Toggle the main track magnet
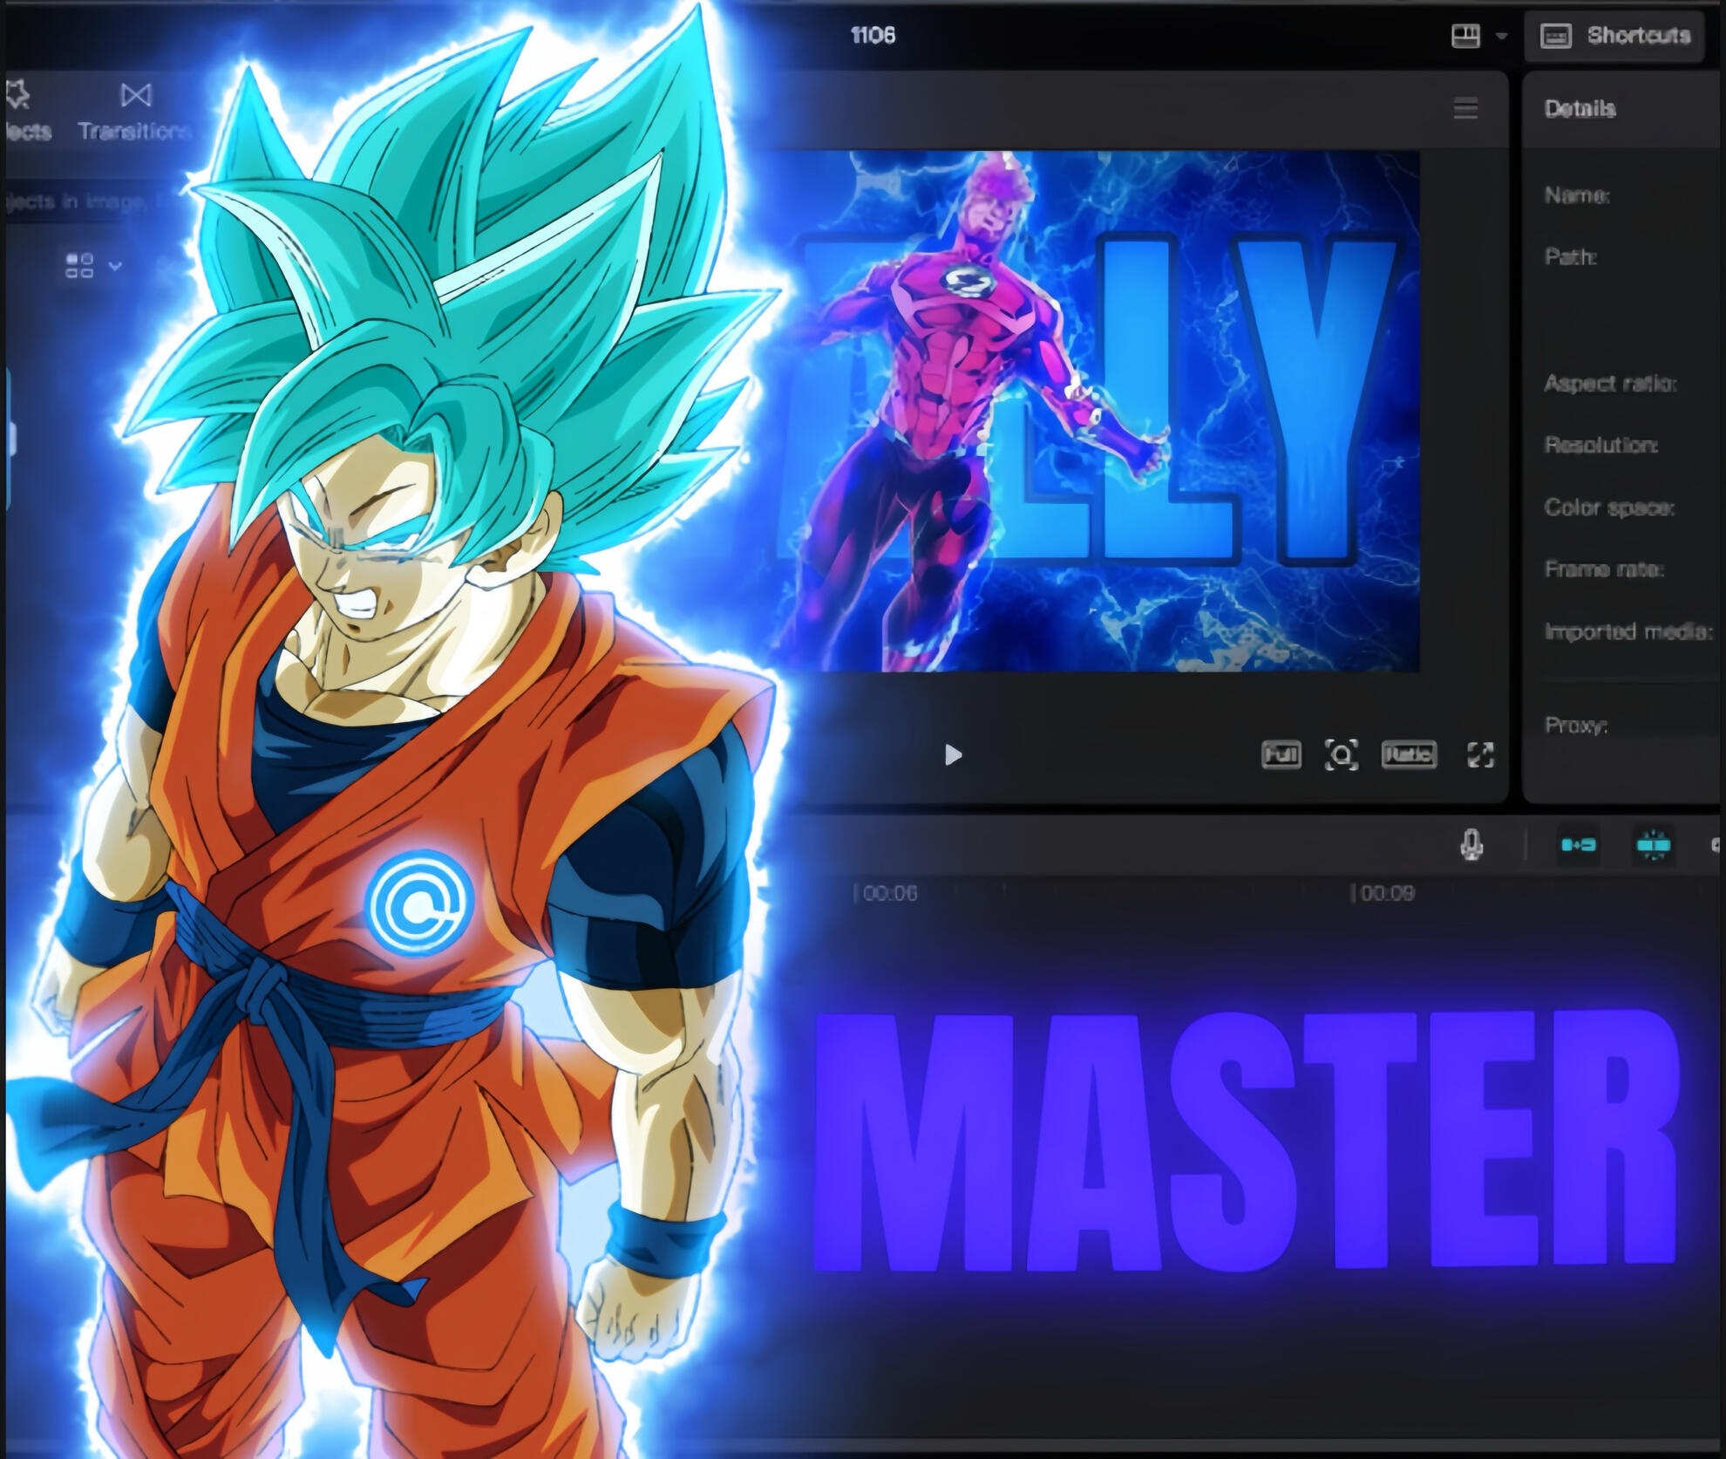Screen dimensions: 1726x1459 pos(1578,845)
